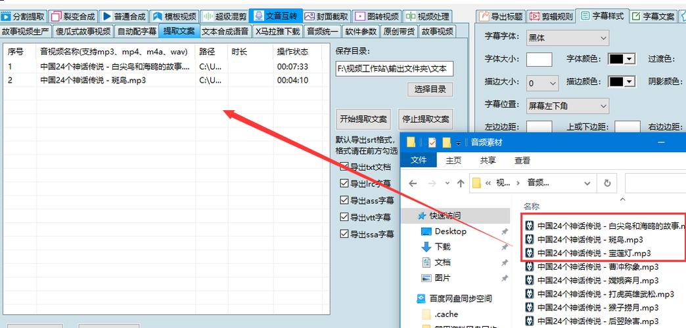Click the 操作状态 column header
Screen dimensions: 686x328
[x=292, y=52]
